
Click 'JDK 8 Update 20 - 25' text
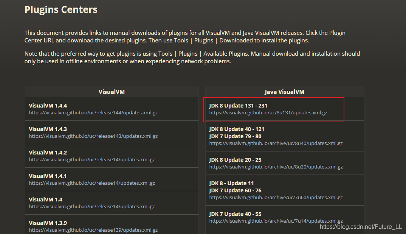[236, 160]
